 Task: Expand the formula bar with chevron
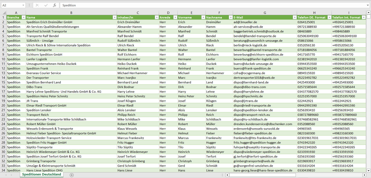(x=368, y=5)
